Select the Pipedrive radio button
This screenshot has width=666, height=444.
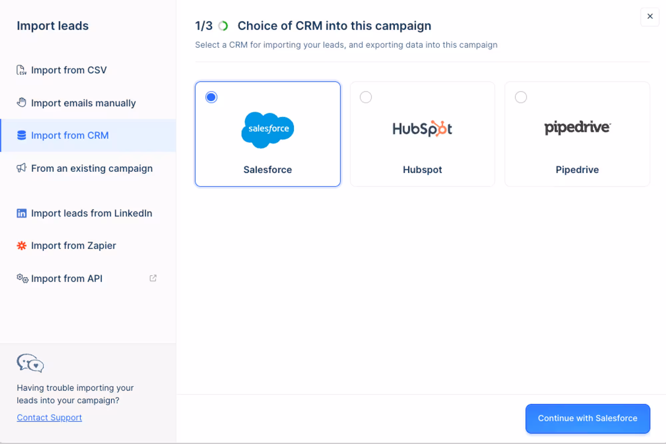coord(521,97)
